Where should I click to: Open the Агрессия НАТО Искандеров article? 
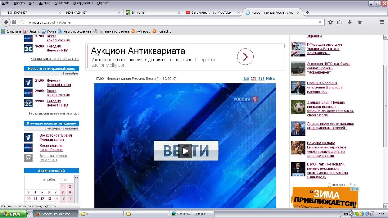[328, 68]
